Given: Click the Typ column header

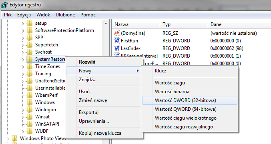Looking at the screenshot, I should [184, 24].
